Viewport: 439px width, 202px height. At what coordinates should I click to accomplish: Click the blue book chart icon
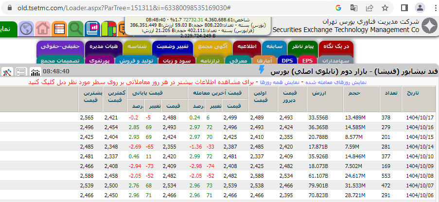point(92,29)
